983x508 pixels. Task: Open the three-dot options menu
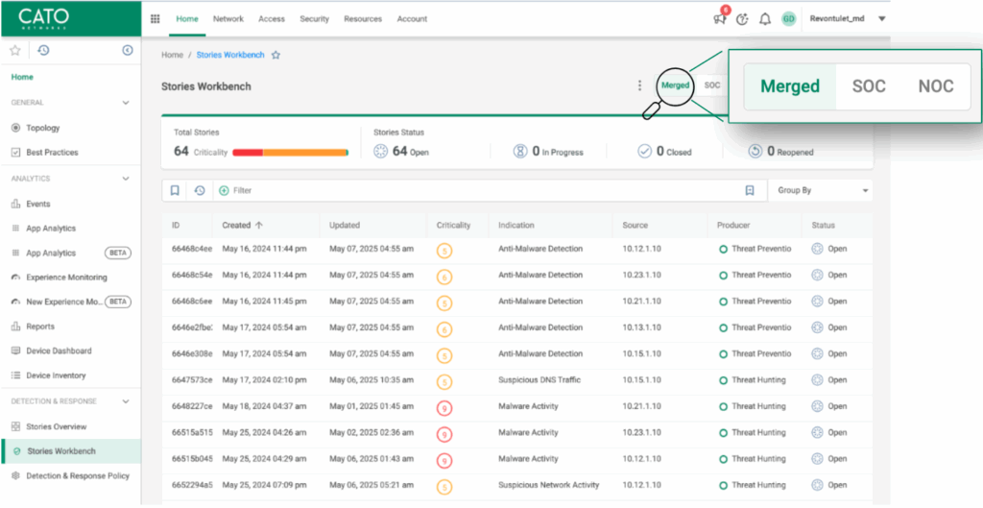[x=640, y=85]
